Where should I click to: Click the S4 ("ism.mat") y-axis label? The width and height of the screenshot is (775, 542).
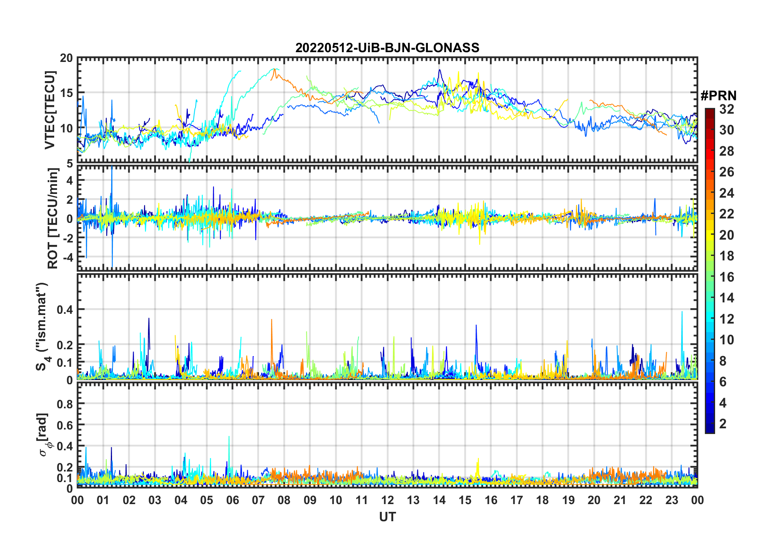(x=42, y=326)
